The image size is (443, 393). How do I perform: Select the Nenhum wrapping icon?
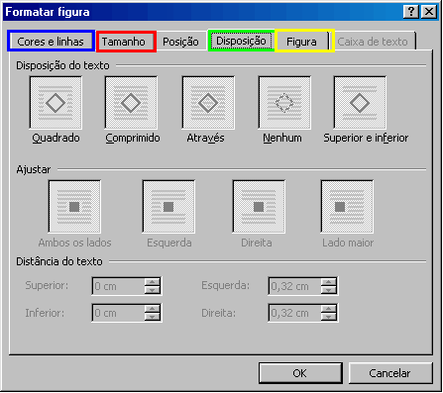(284, 103)
